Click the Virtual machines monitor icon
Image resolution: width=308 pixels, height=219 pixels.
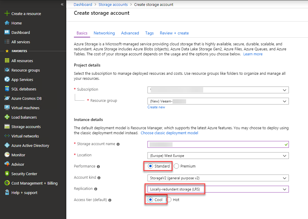click(x=7, y=108)
